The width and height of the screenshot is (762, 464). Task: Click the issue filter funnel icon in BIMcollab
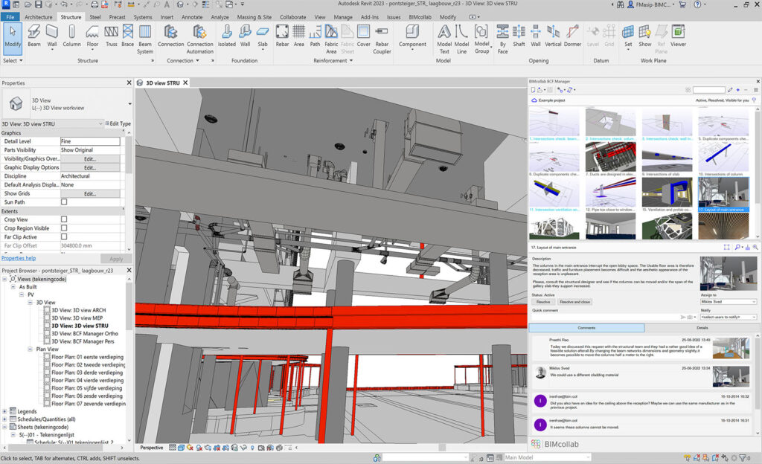(754, 100)
